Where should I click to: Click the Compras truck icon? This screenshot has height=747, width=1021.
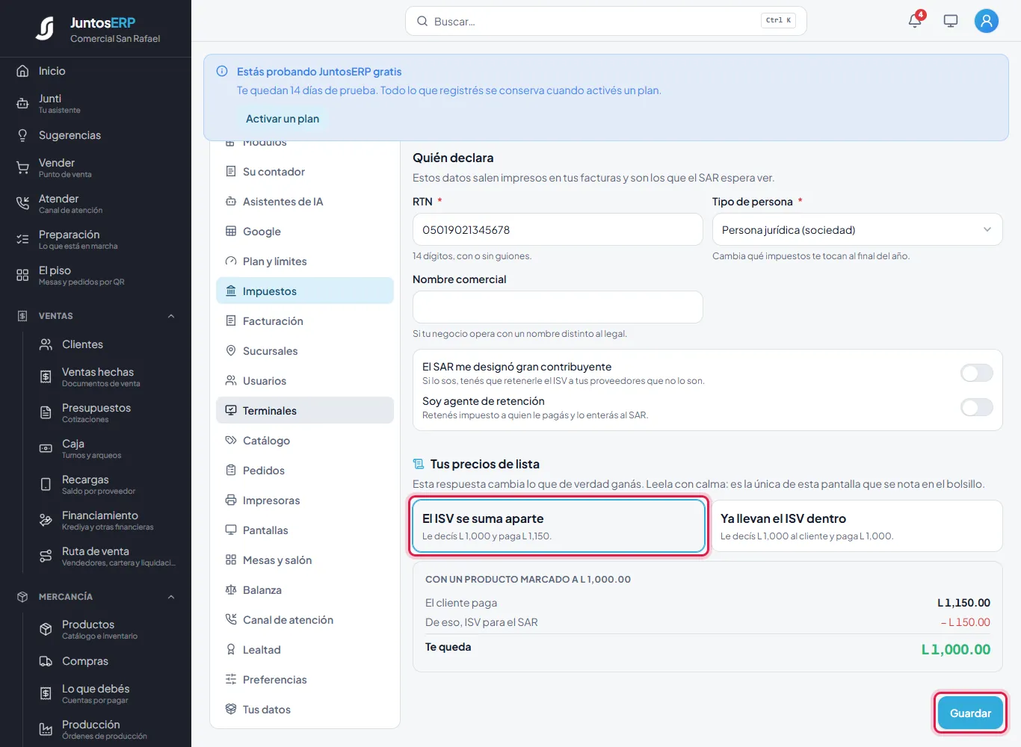(46, 661)
